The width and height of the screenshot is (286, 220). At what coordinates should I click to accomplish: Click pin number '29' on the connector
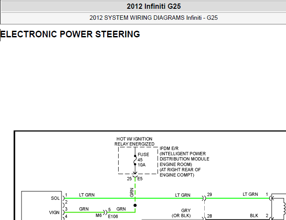tap(210, 195)
